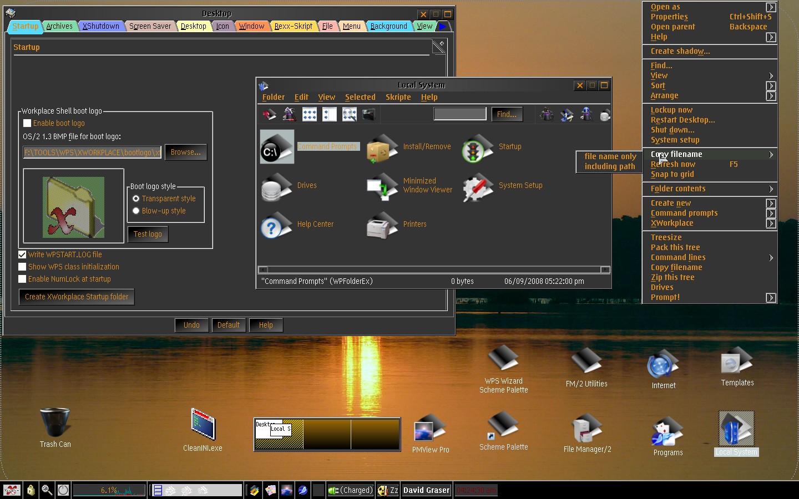Expand the Sort submenu arrow in context menu

click(771, 86)
